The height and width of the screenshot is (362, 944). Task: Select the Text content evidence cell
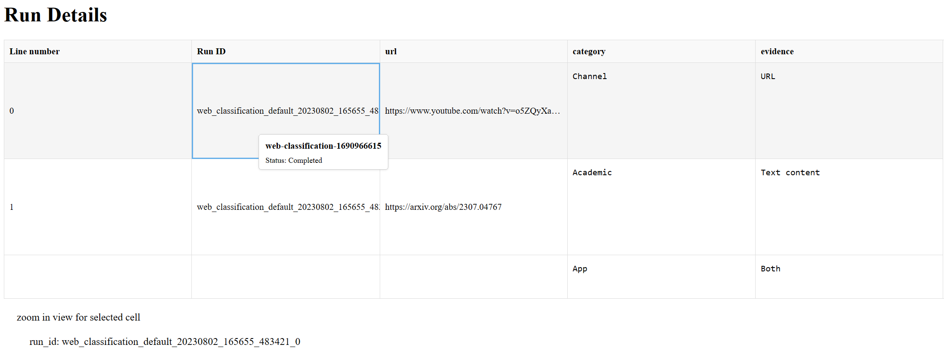click(x=849, y=207)
